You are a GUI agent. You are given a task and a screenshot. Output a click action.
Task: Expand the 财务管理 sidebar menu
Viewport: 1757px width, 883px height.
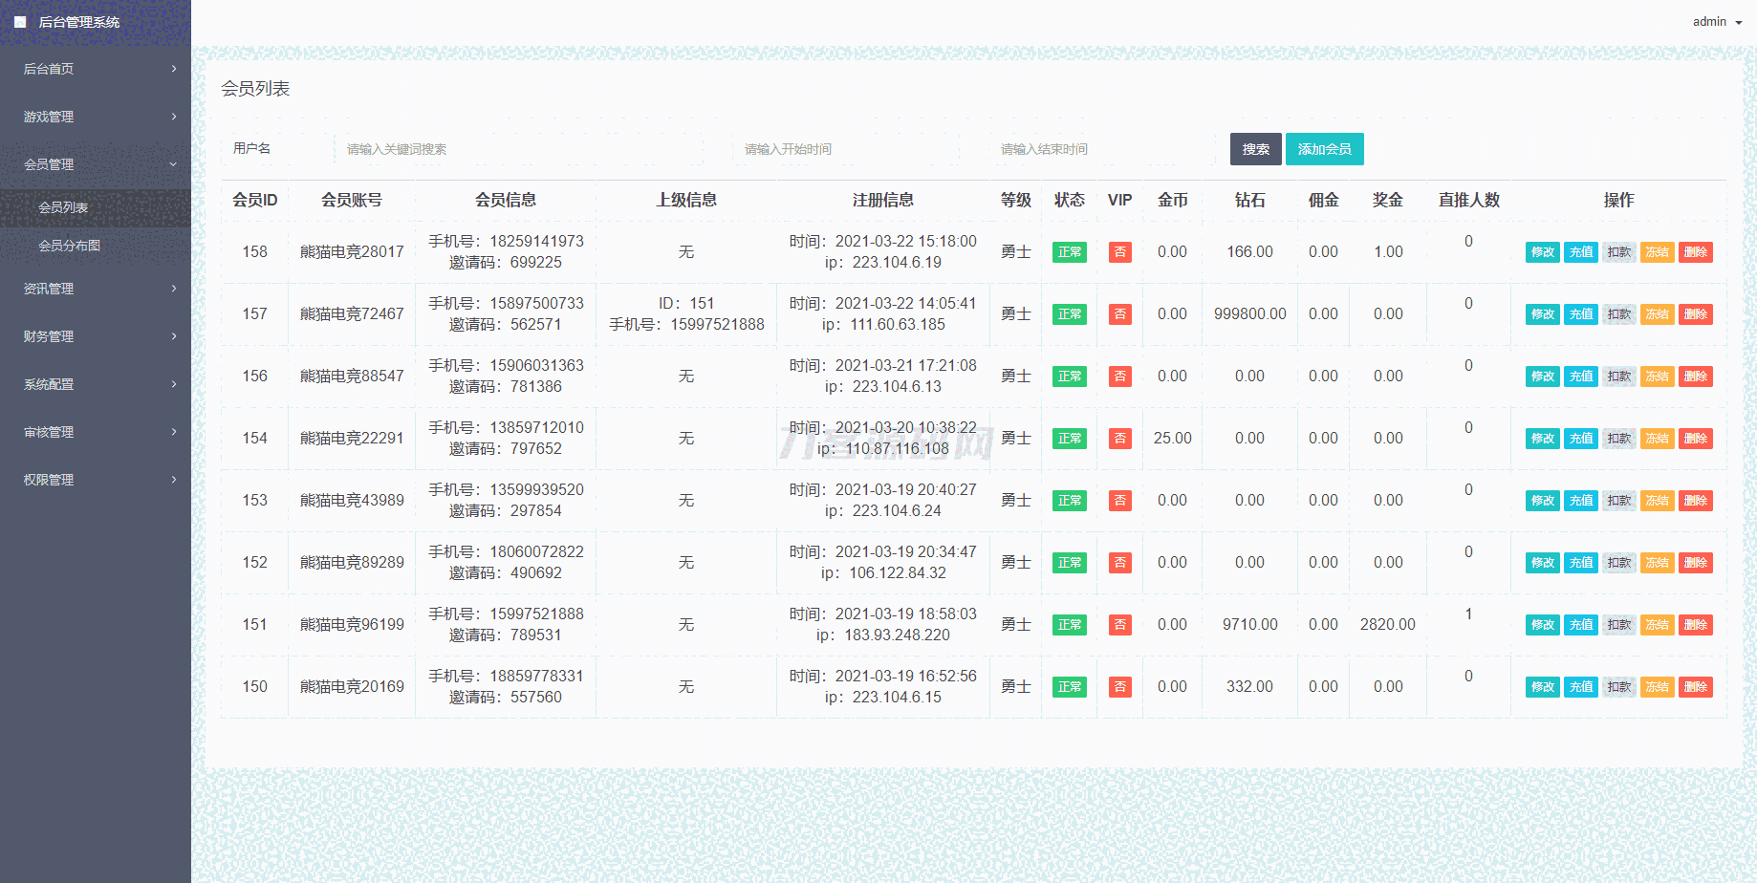(x=96, y=336)
